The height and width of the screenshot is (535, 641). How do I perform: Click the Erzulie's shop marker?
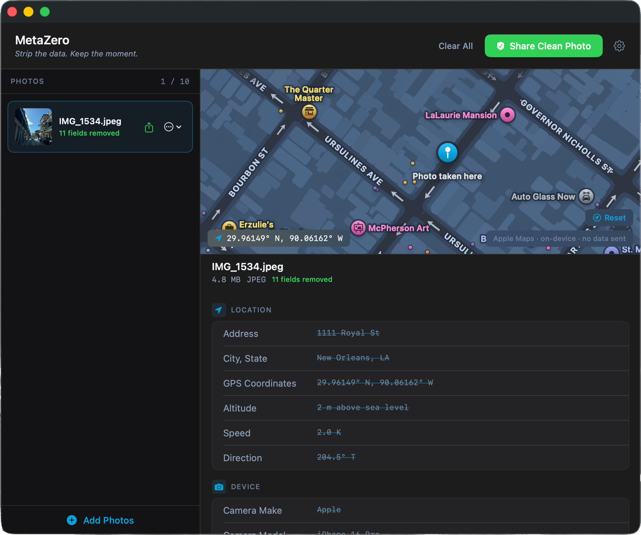tap(229, 226)
